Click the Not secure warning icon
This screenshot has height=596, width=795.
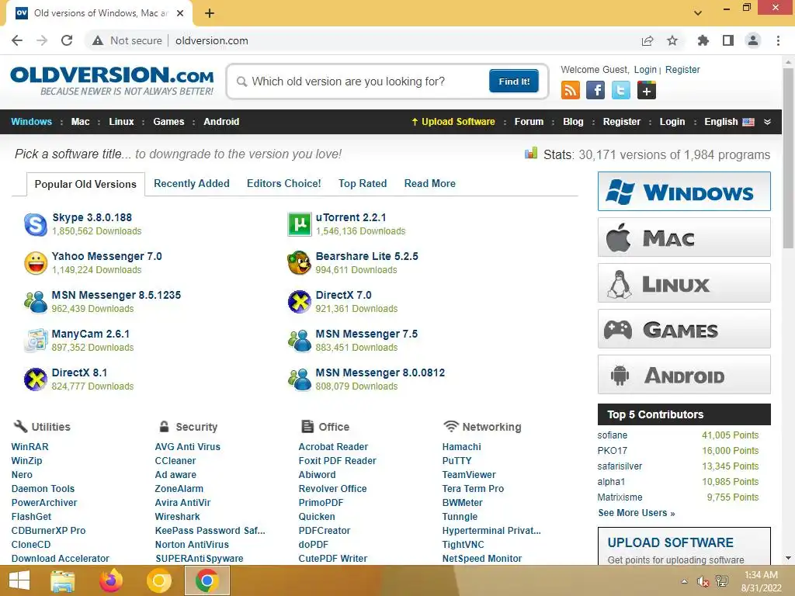pyautogui.click(x=98, y=40)
